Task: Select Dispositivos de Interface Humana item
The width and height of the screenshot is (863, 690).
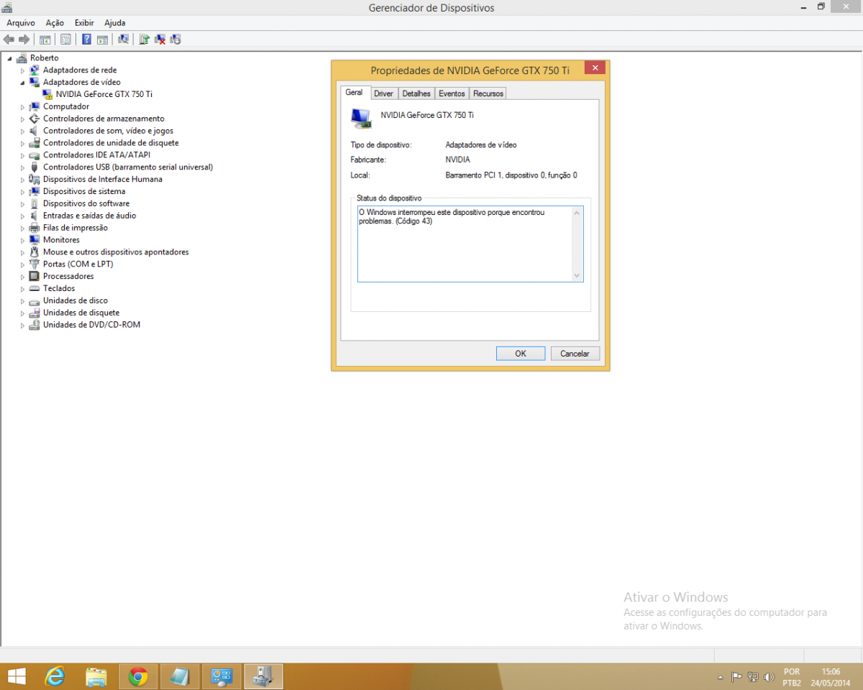Action: [x=103, y=180]
